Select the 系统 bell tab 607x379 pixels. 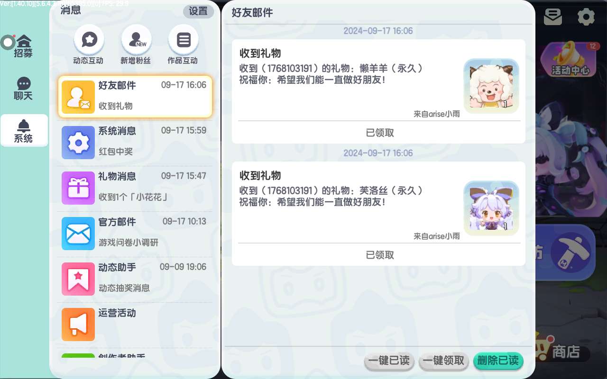(x=24, y=131)
